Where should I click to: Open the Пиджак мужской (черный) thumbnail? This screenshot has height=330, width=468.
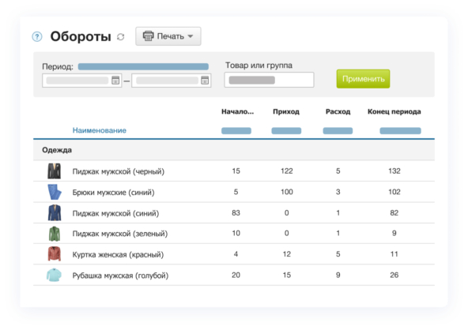[55, 171]
